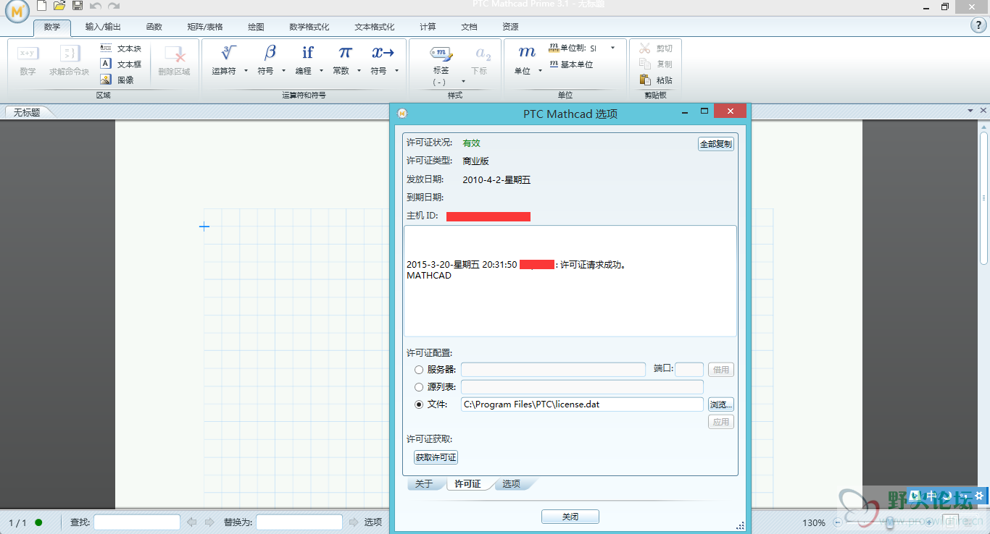990x534 pixels.
Task: Save the worksheet with the floppy disk icon
Action: click(x=78, y=6)
